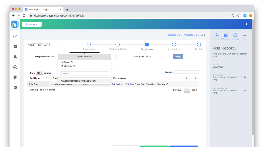
Task: Click the Showing 1 to 1 entries text
Action: click(x=42, y=90)
